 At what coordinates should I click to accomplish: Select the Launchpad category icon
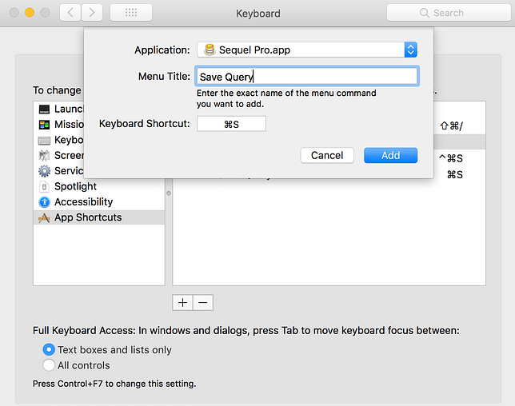click(44, 109)
